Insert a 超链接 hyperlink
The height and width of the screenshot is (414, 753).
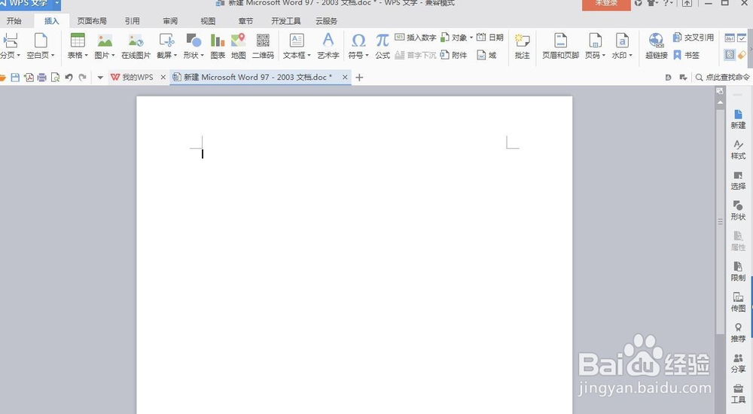tap(657, 47)
